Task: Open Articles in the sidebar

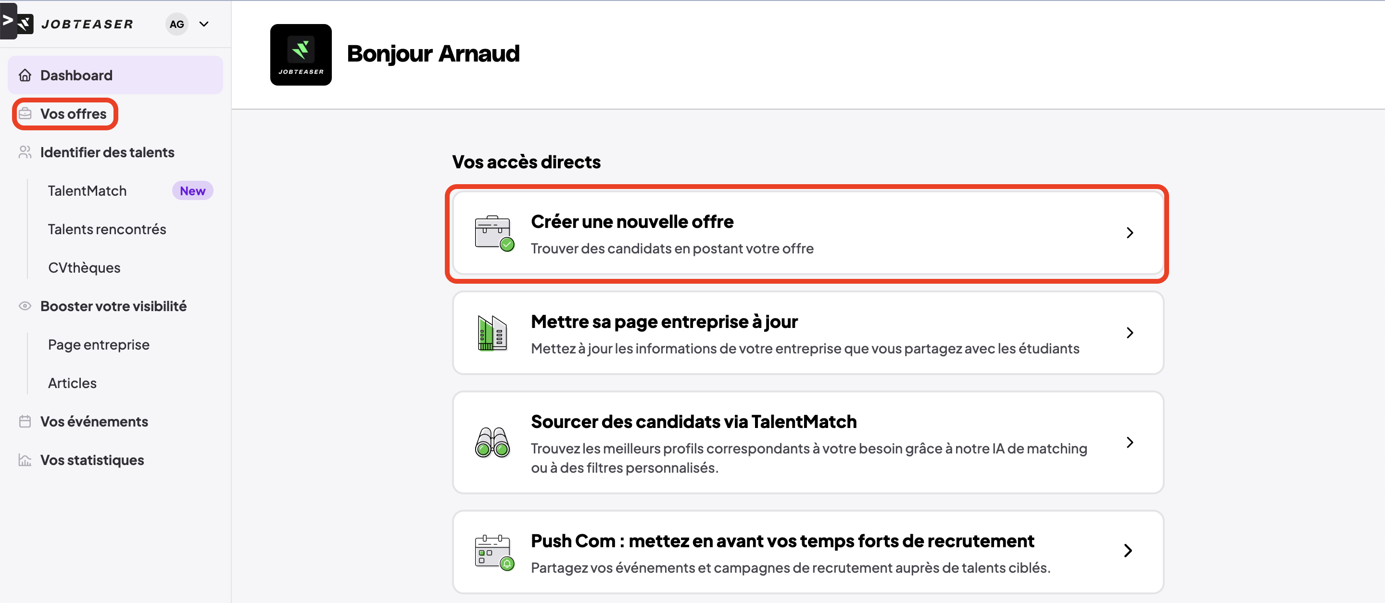Action: pos(72,383)
